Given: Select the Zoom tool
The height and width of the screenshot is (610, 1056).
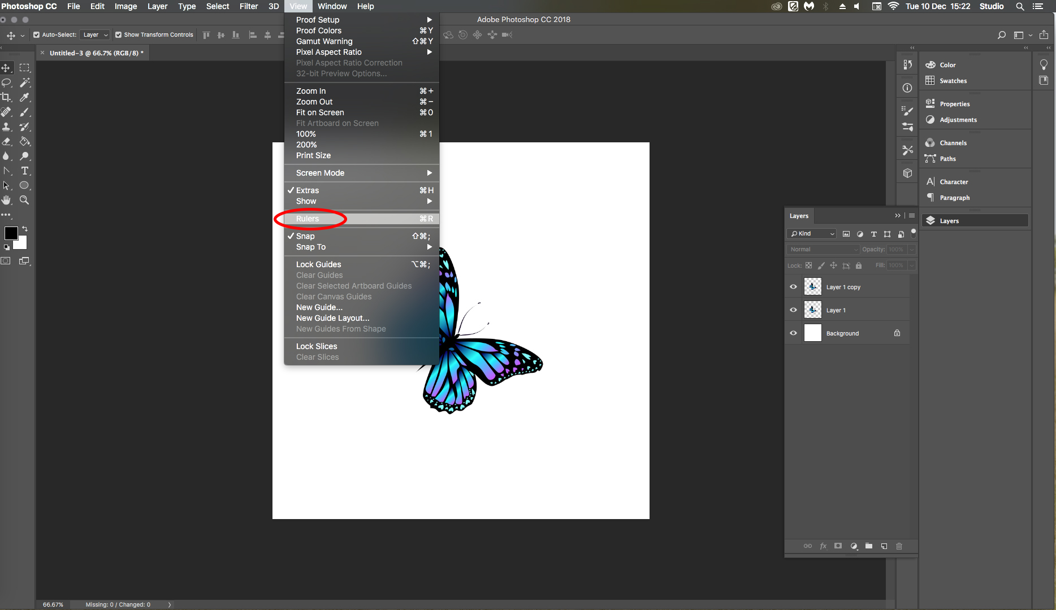Looking at the screenshot, I should [x=25, y=199].
